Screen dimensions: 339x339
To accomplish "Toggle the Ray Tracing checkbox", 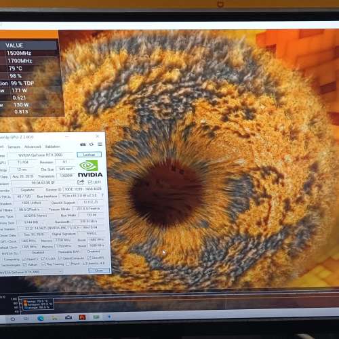I will click(43, 264).
